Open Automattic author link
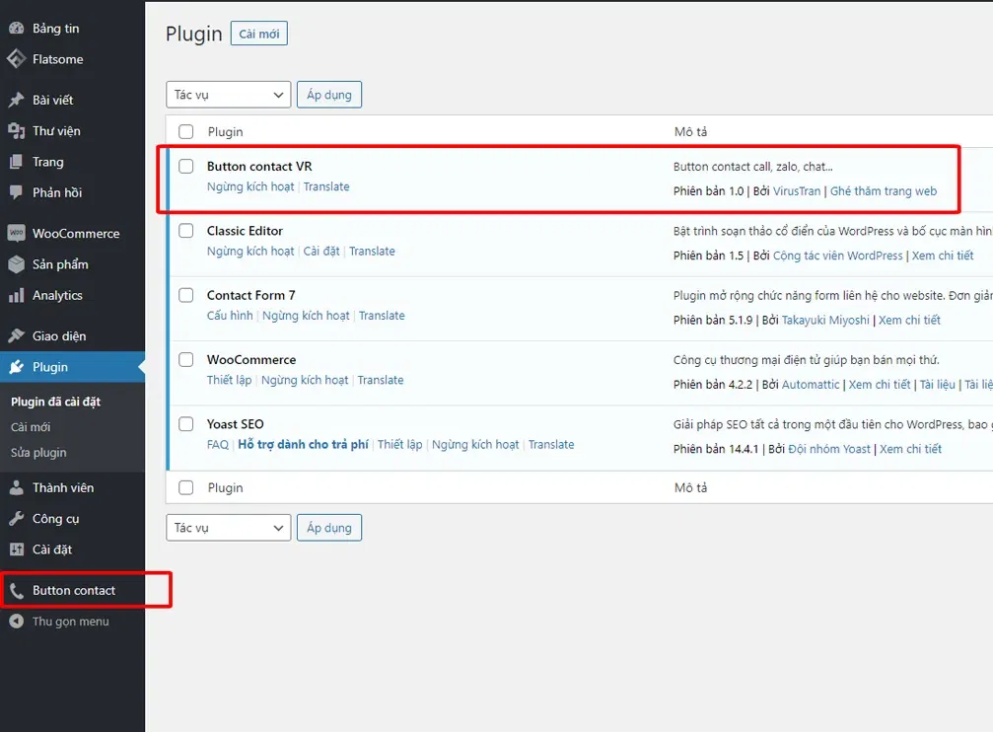 click(811, 385)
